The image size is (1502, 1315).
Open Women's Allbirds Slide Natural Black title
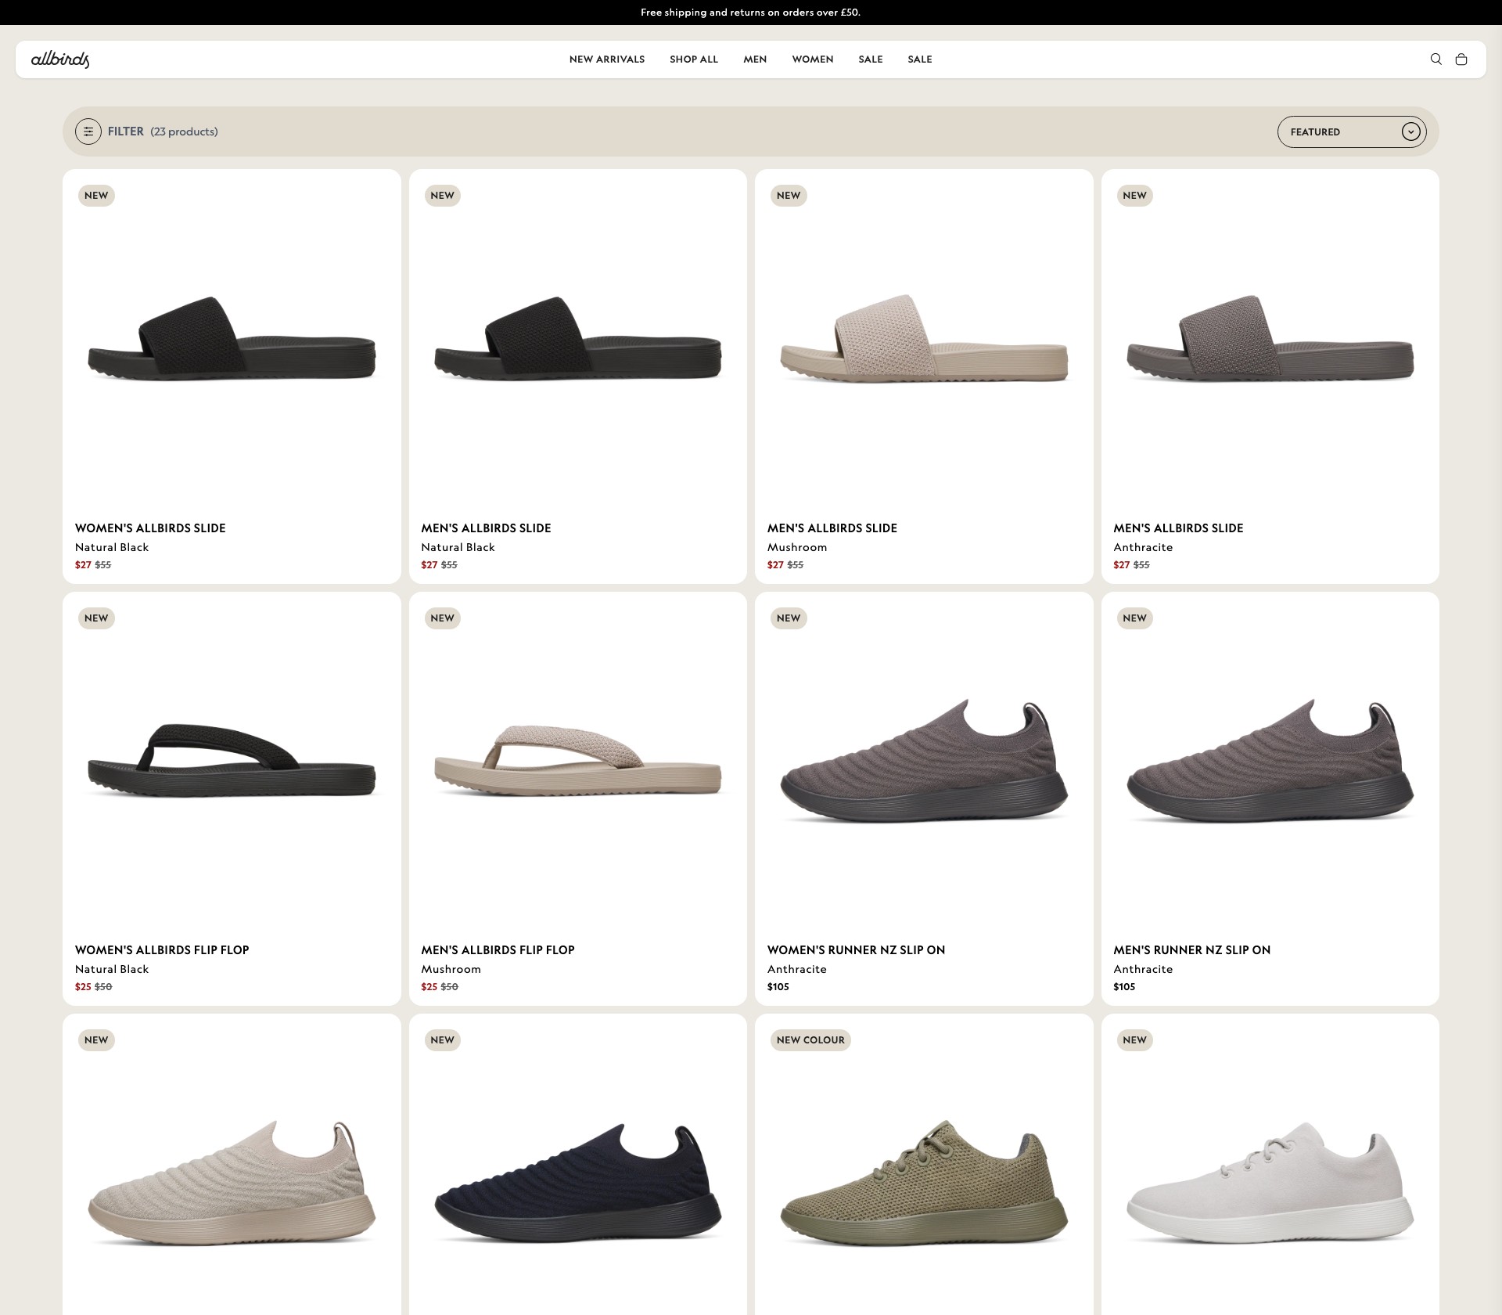click(150, 528)
